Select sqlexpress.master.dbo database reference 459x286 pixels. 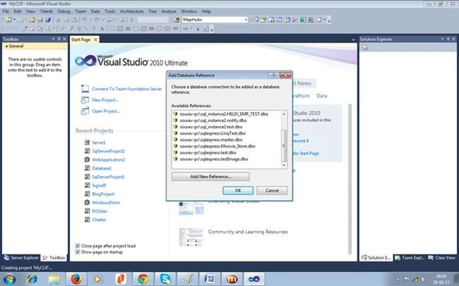213,139
